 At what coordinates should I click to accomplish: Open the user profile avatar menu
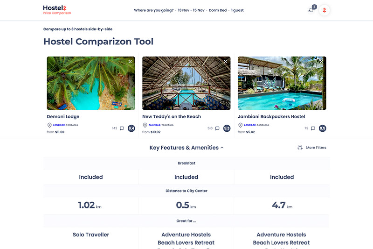(324, 10)
